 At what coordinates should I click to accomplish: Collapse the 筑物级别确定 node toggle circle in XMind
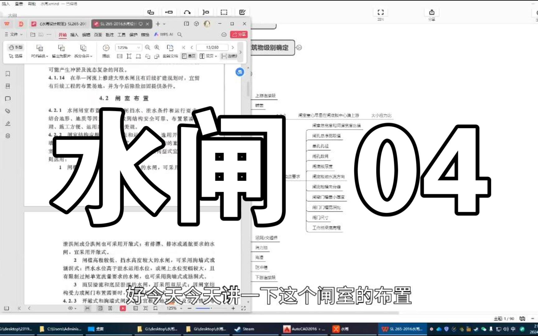[x=299, y=48]
